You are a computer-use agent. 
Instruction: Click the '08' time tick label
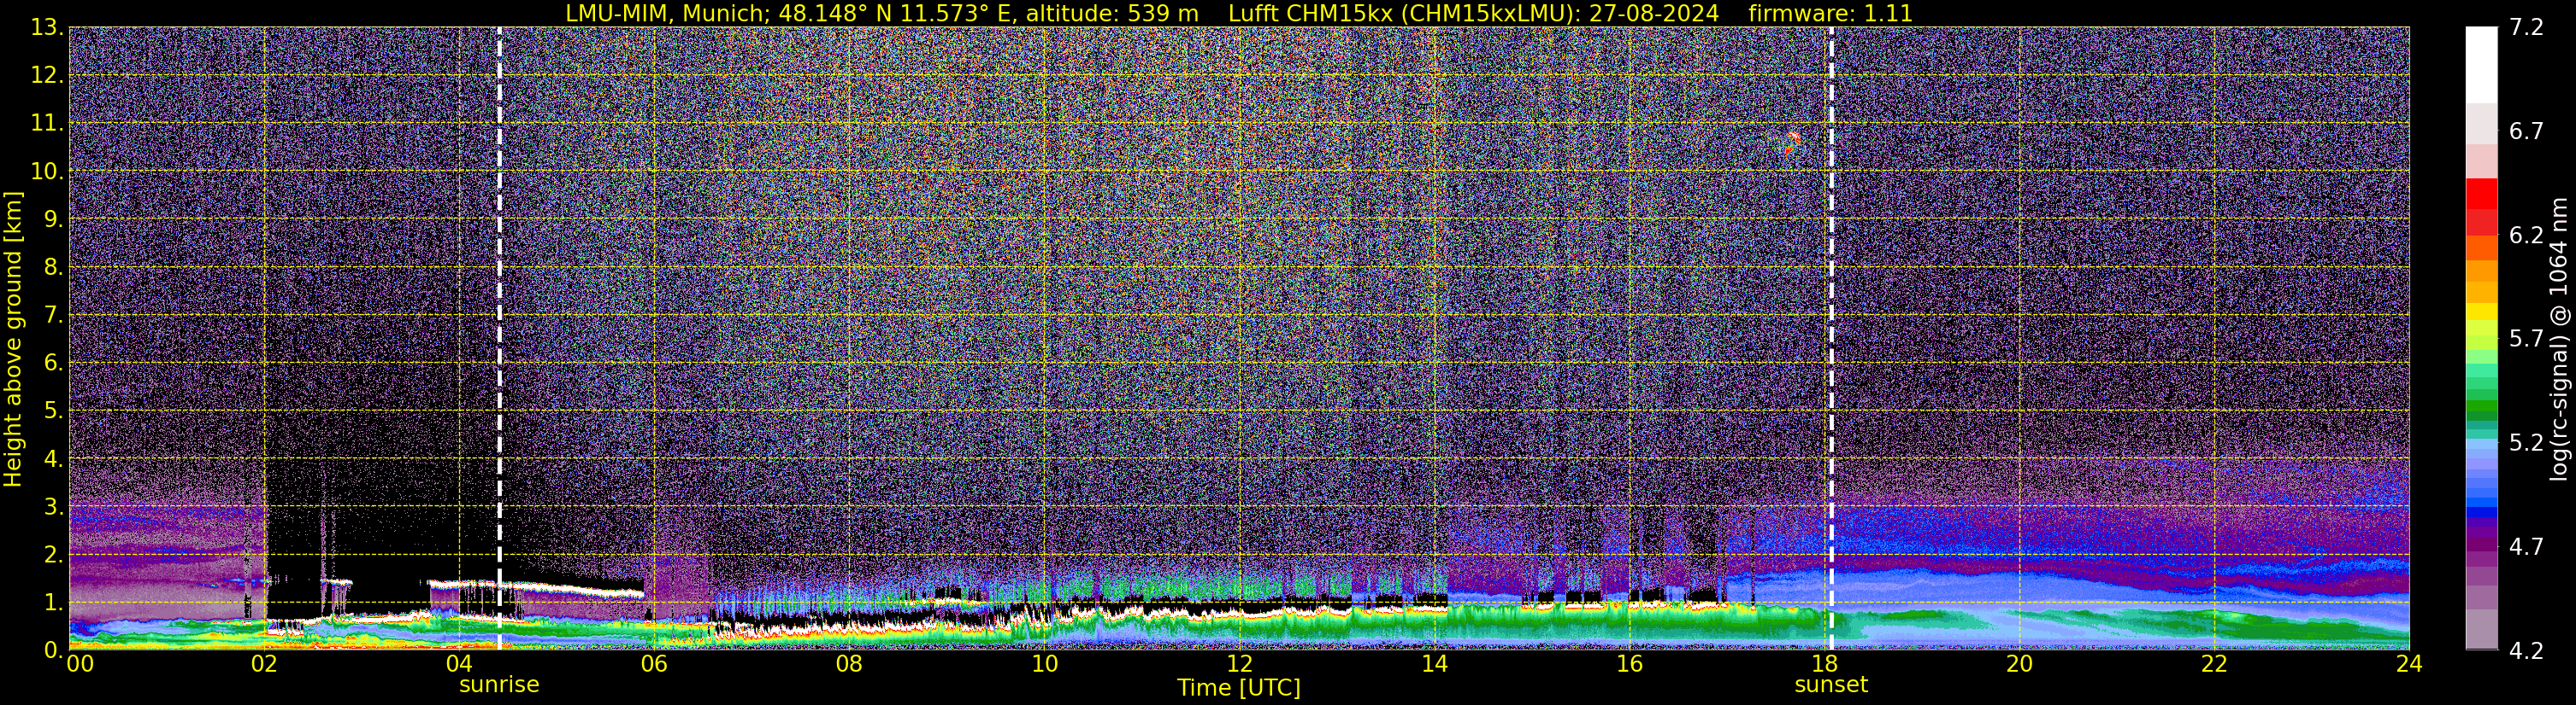[x=849, y=665]
